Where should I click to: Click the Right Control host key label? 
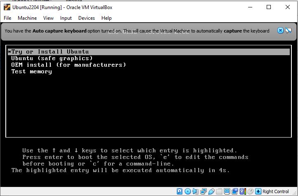coord(276,191)
